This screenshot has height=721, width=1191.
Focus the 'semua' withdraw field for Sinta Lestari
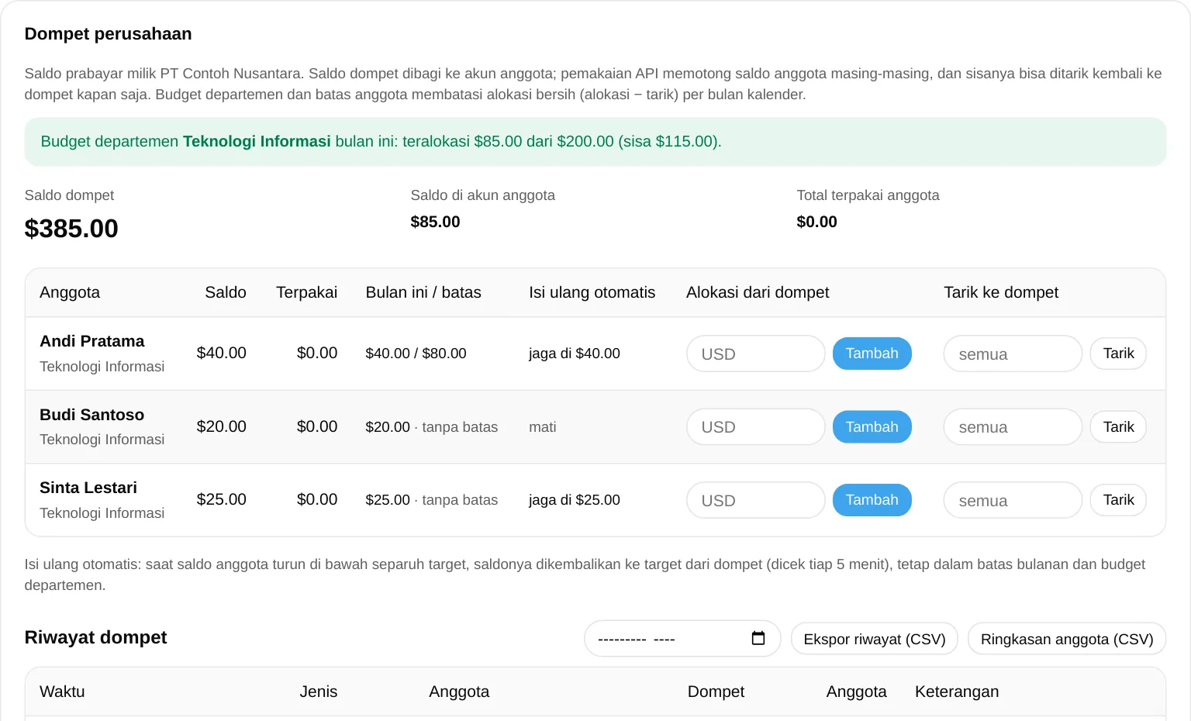tap(1013, 500)
